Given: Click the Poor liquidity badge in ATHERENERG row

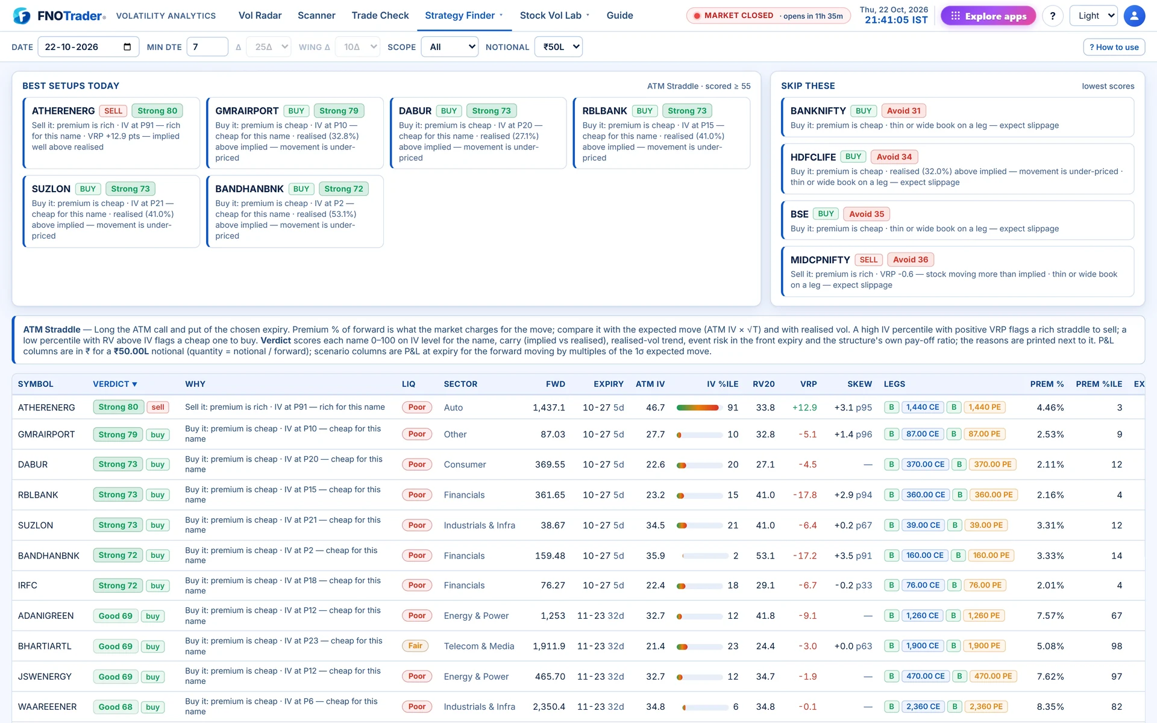Looking at the screenshot, I should tap(417, 407).
